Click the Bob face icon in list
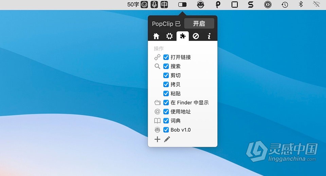 (157, 130)
